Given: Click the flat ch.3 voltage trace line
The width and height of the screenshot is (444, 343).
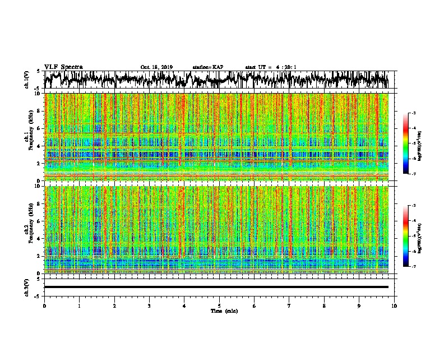Looking at the screenshot, I should click(216, 287).
